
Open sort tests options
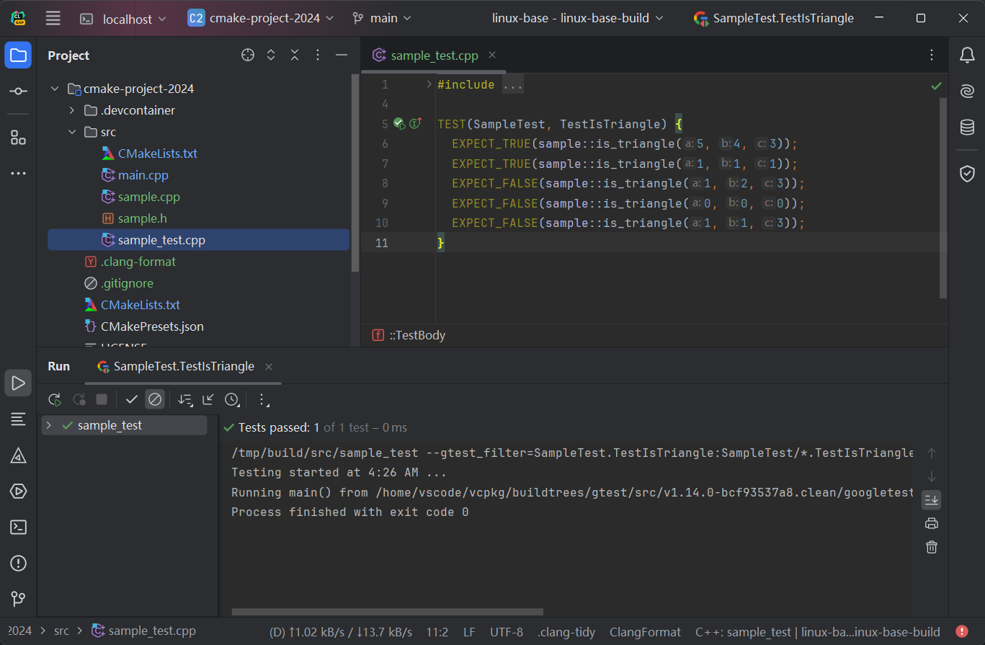tap(185, 399)
